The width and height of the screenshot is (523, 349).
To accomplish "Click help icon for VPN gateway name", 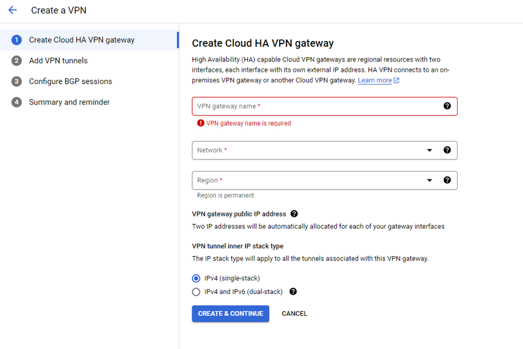I will coord(447,106).
